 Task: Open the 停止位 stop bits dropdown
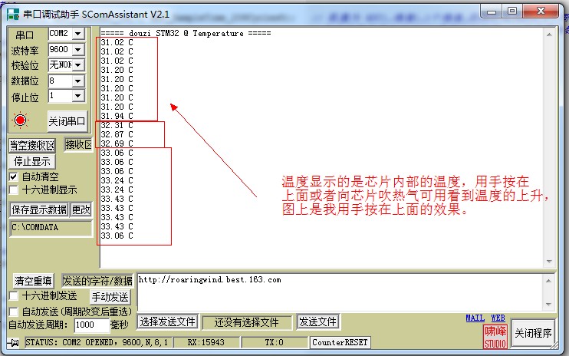[x=78, y=96]
